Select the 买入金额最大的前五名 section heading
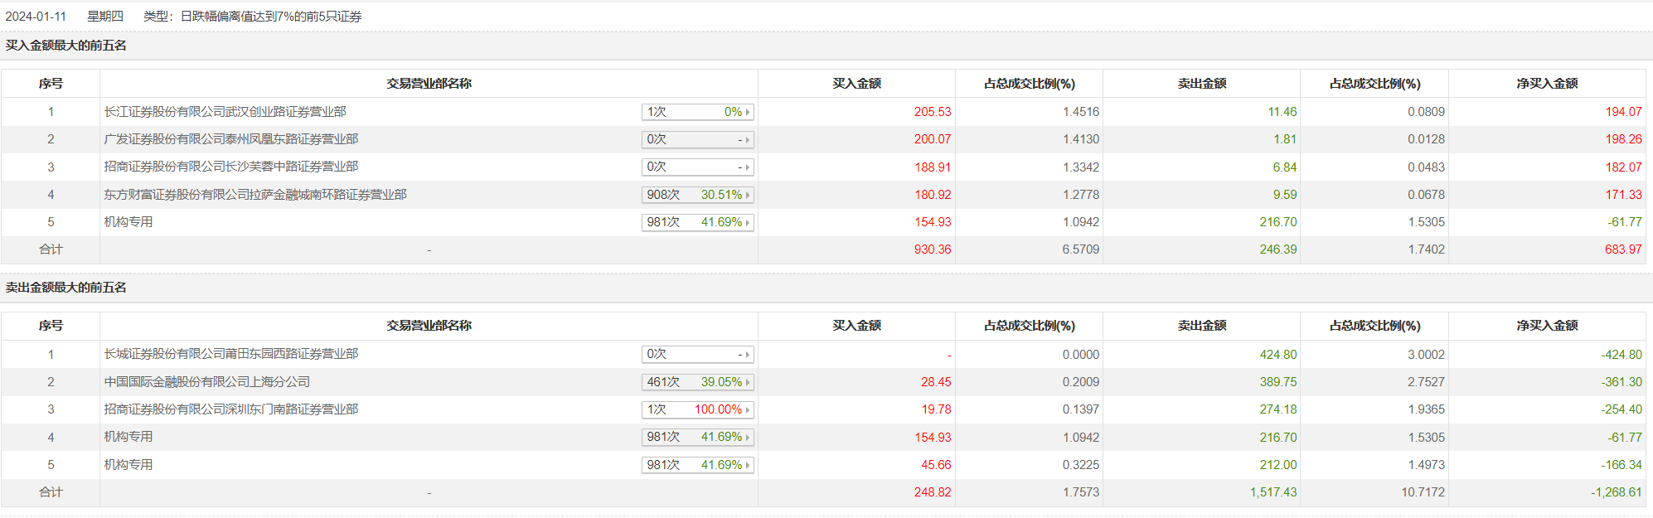This screenshot has height=518, width=1653. [x=66, y=46]
